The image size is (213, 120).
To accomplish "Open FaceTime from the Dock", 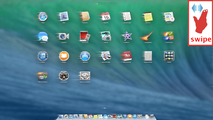I will click(x=110, y=116).
